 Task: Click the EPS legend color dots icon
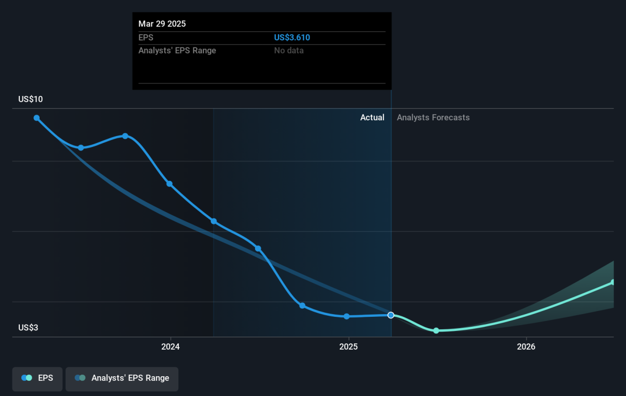[x=27, y=378]
